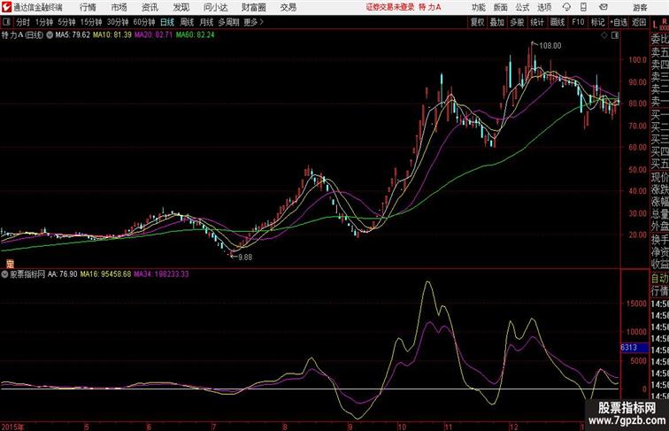Image resolution: width=669 pixels, height=431 pixels.
Task: Toggle the side panel icon at chart top-right
Action: click(615, 35)
